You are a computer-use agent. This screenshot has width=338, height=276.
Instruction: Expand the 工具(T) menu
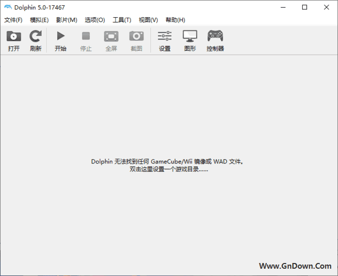point(122,20)
